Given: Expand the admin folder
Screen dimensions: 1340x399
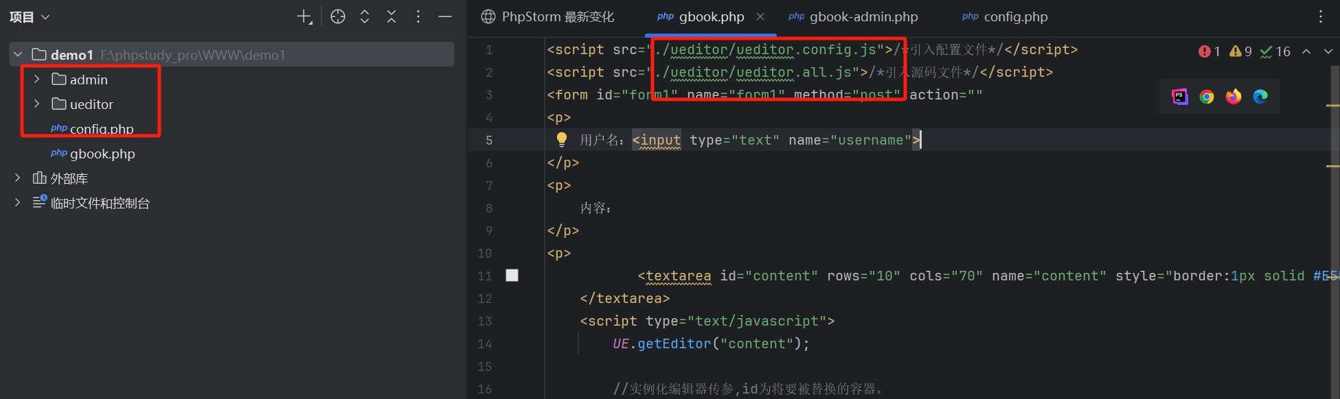Looking at the screenshot, I should pyautogui.click(x=36, y=80).
